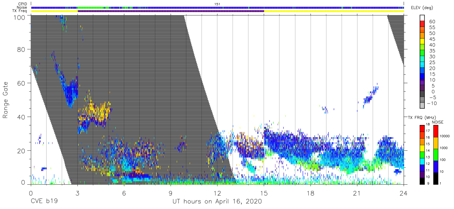Click the Range Gate axis label
This screenshot has height=209, width=454.
coord(6,100)
